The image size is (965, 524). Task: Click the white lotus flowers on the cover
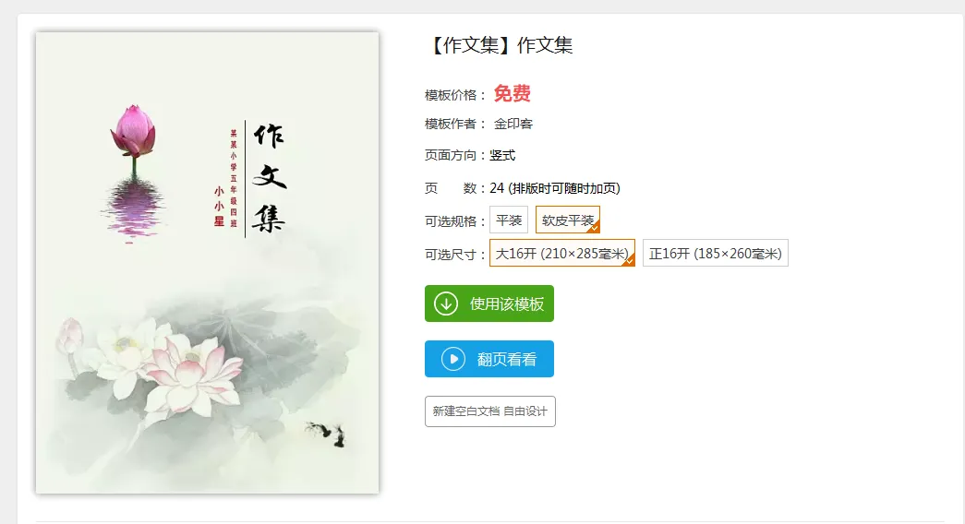[163, 364]
